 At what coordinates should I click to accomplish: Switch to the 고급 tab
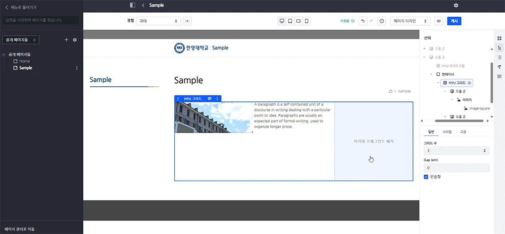(463, 132)
